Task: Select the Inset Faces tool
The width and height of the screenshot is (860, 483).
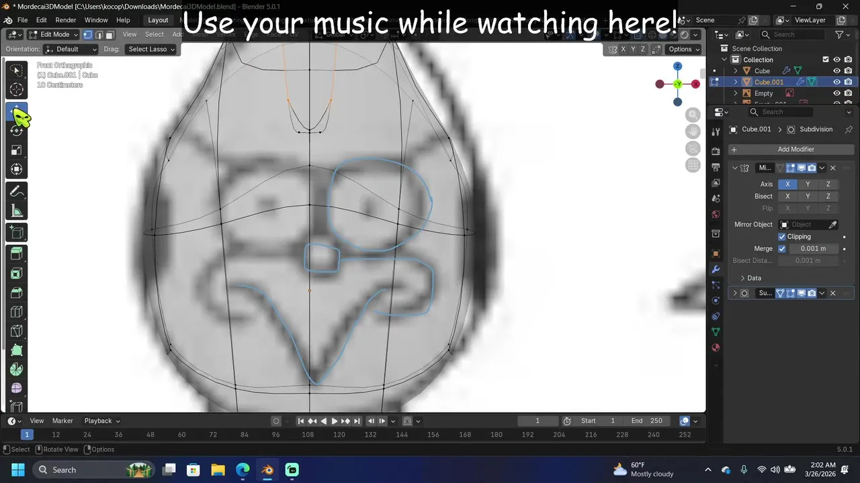Action: tap(17, 273)
